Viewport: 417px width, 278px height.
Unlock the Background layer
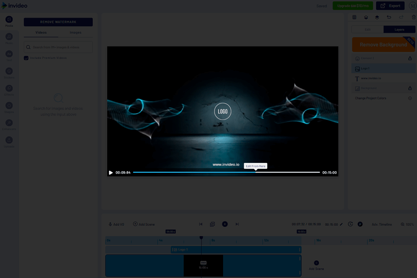click(410, 88)
